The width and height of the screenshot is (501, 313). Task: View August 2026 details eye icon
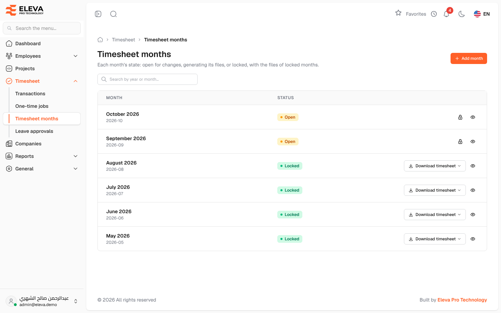pos(473,166)
